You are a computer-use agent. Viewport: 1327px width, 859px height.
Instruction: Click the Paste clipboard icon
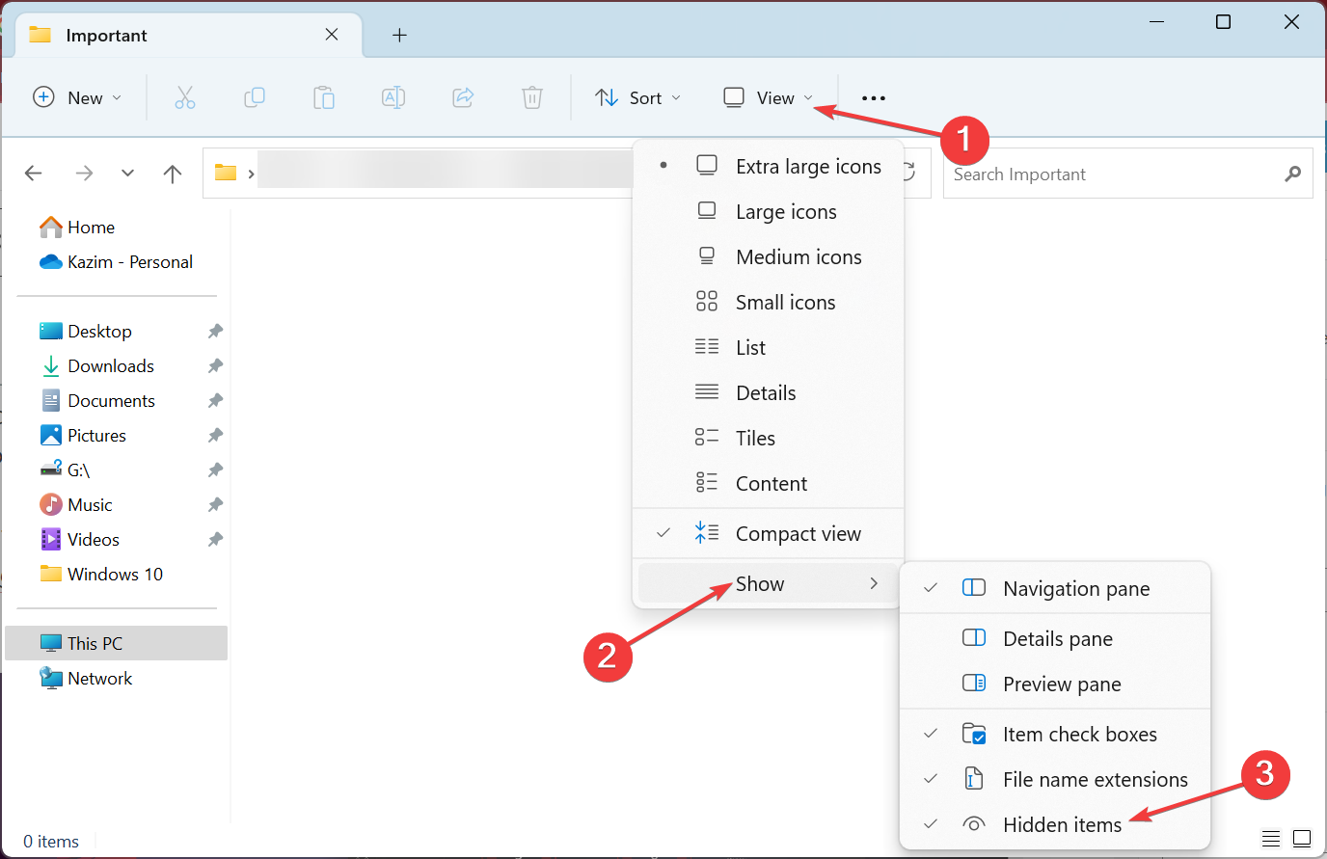[324, 97]
